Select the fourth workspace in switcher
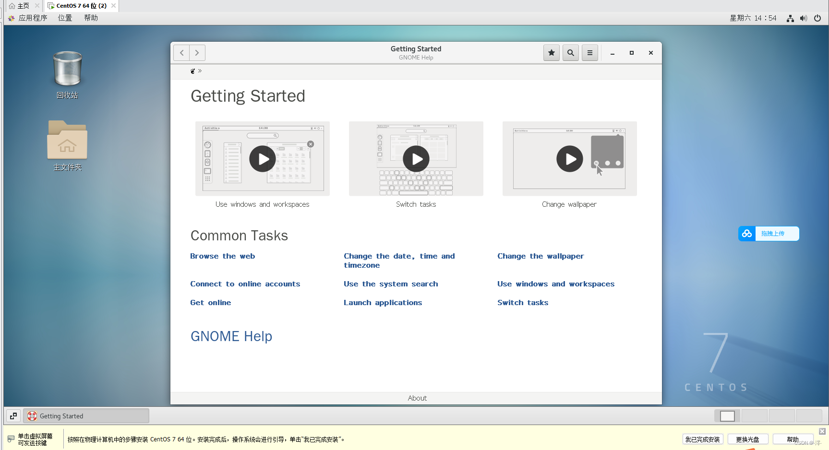829x450 pixels. 809,416
